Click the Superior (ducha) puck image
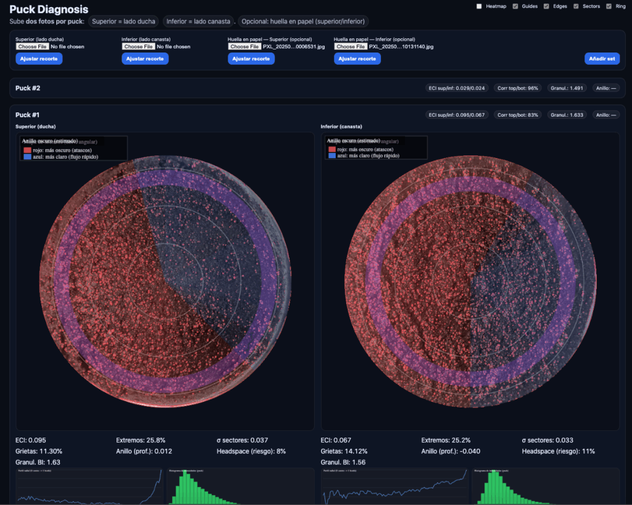The image size is (632, 505). coord(165,282)
